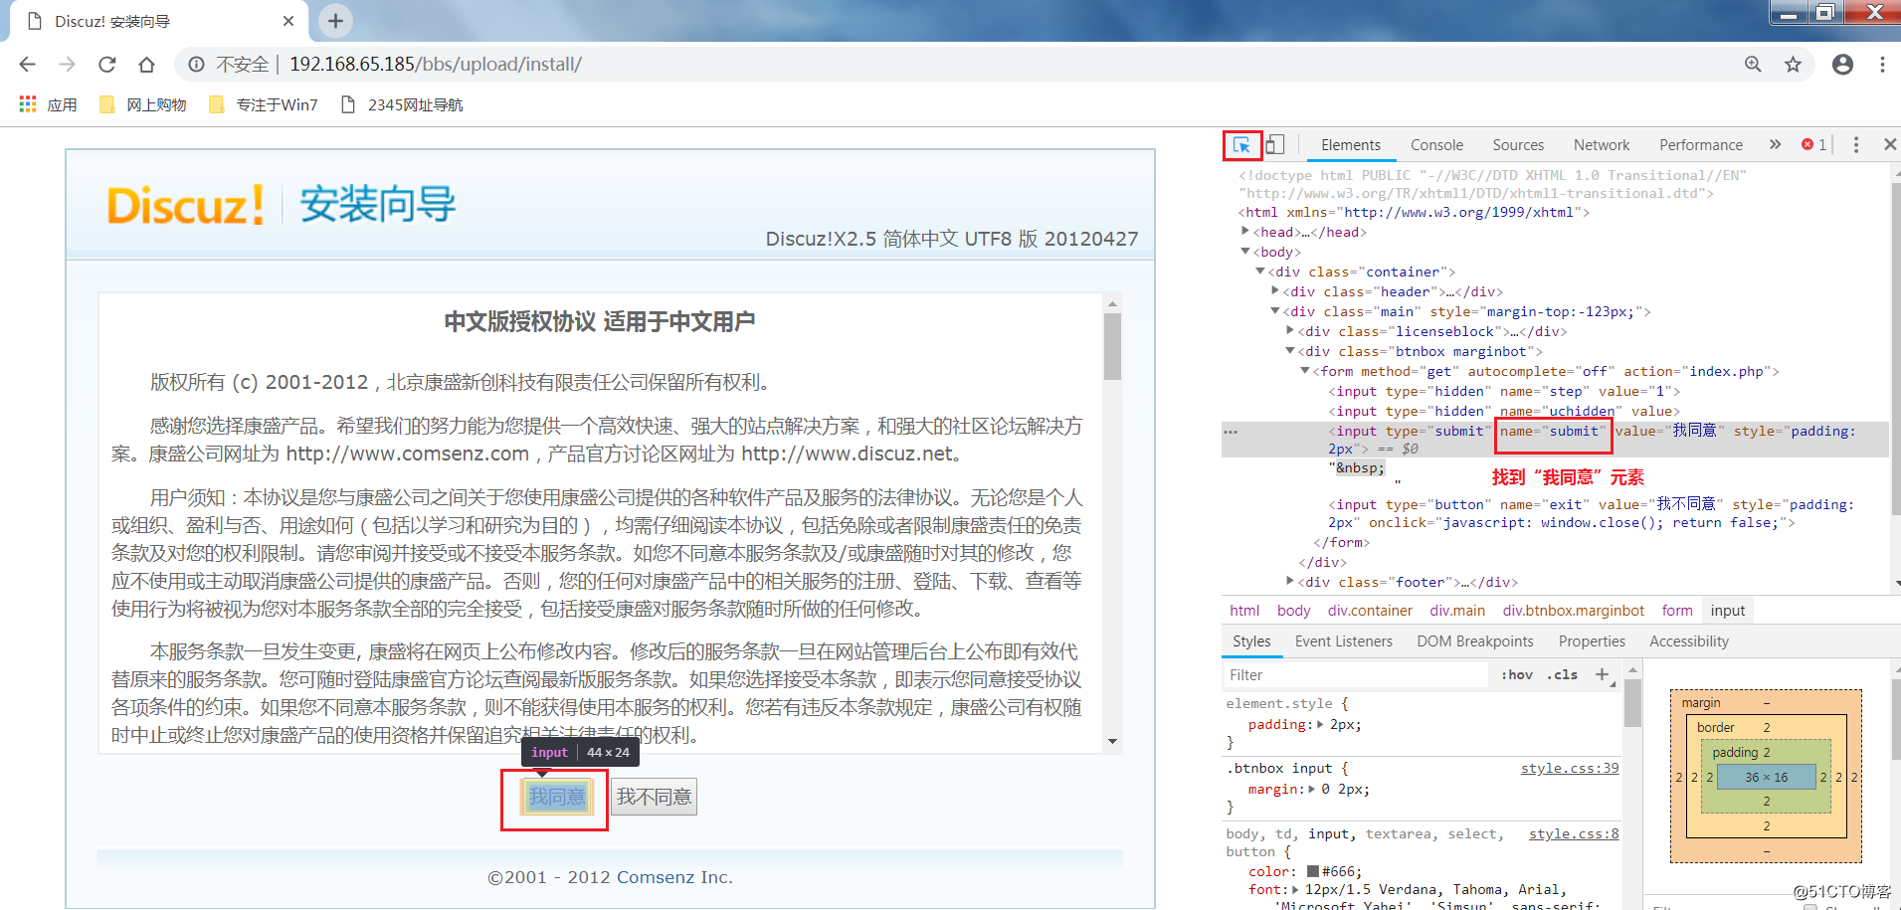Close the DevTools panel
1901x910 pixels.
(x=1889, y=145)
